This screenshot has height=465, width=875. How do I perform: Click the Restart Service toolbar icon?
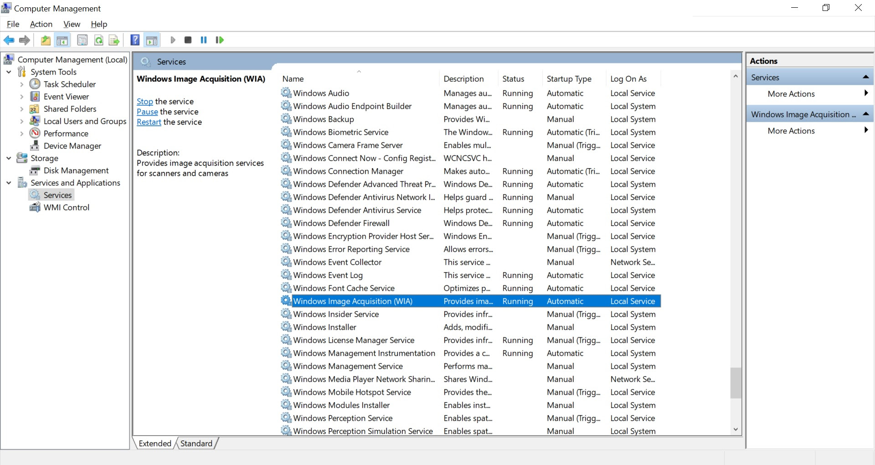[220, 40]
